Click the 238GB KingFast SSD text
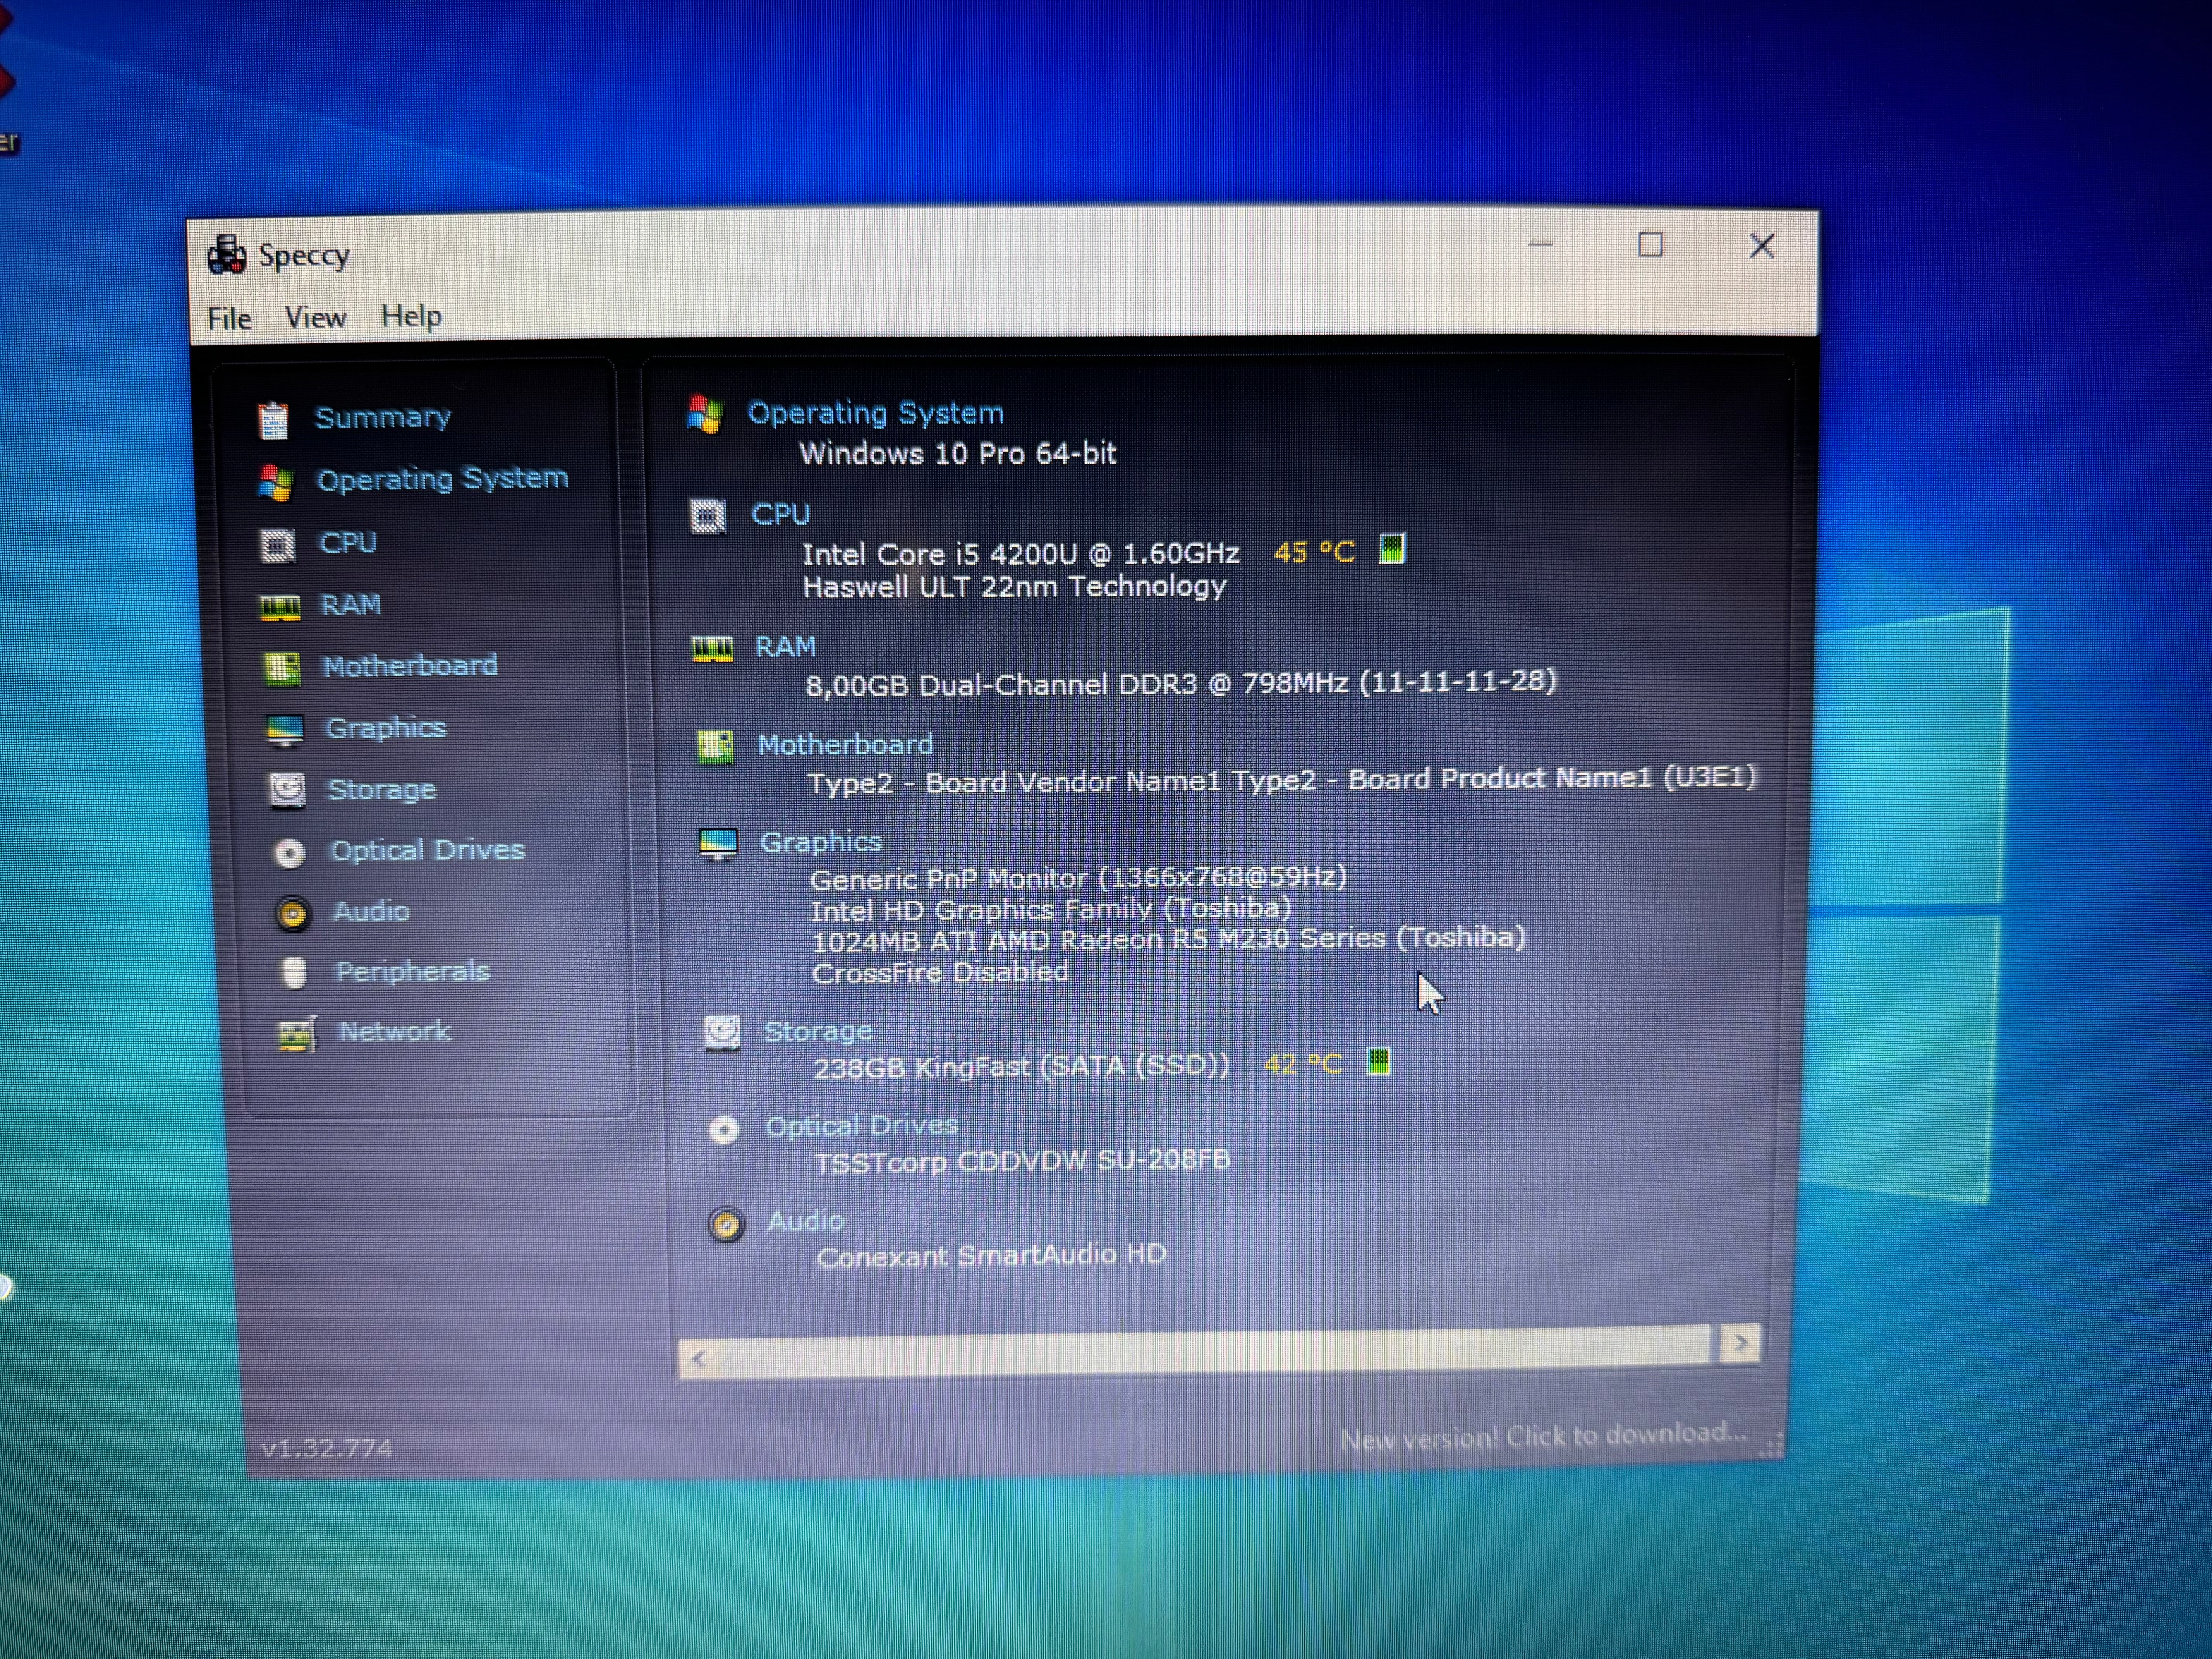 tap(1021, 1067)
